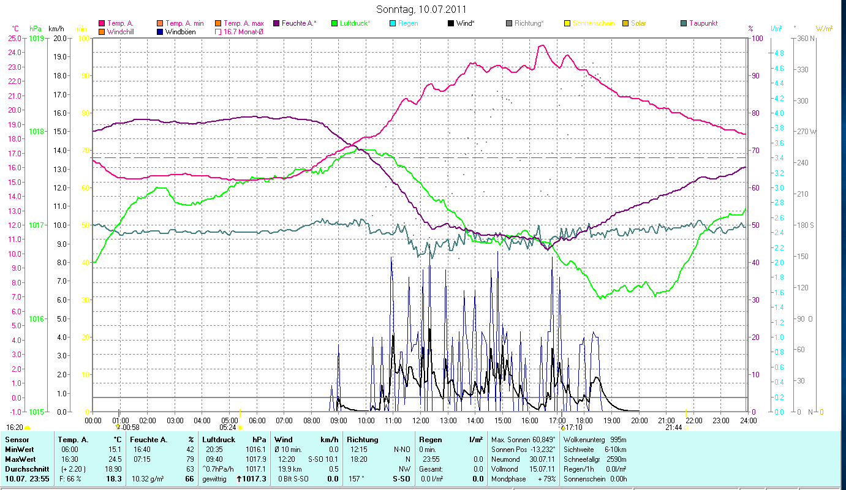Click the yellow Sonnenschein legend square

567,23
